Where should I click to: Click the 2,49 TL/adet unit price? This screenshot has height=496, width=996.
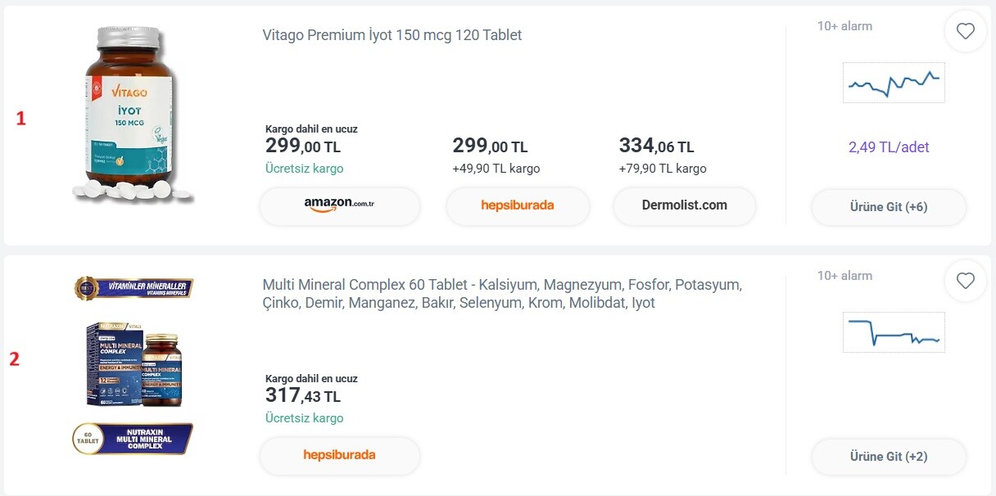(x=889, y=147)
